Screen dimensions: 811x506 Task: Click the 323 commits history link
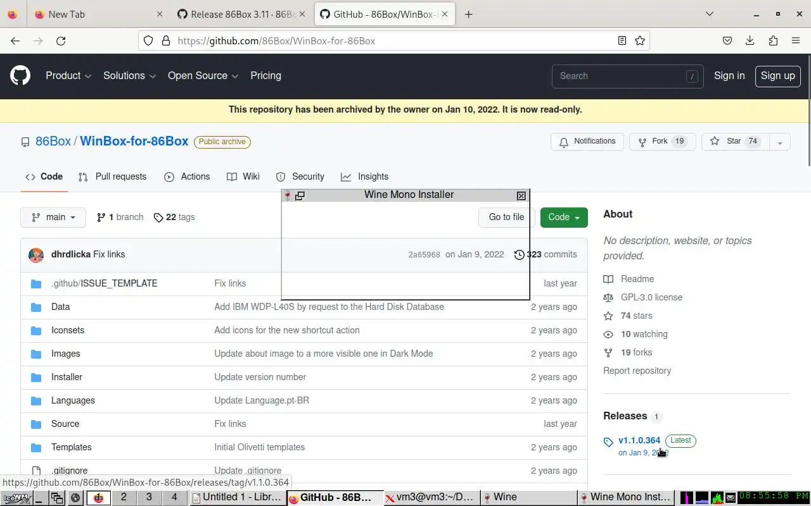pos(546,254)
